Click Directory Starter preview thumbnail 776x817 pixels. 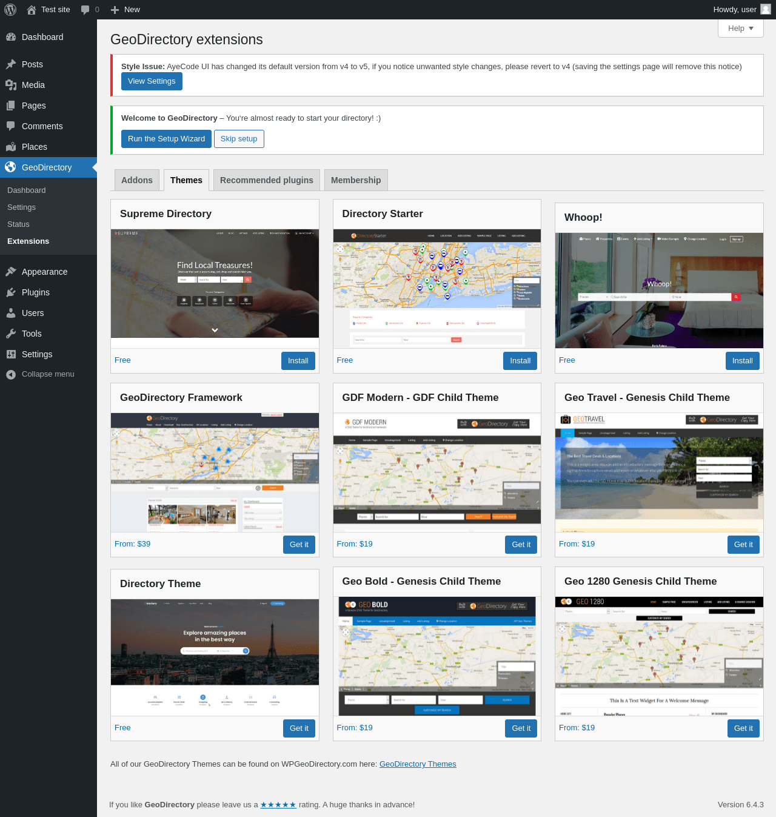click(x=437, y=289)
